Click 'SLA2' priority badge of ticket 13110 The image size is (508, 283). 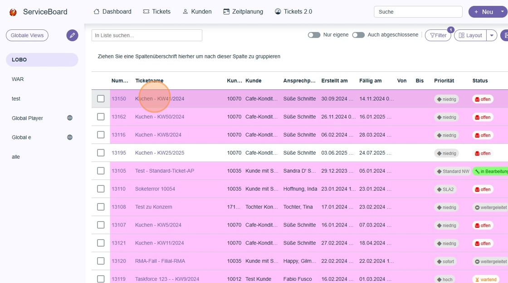point(445,189)
